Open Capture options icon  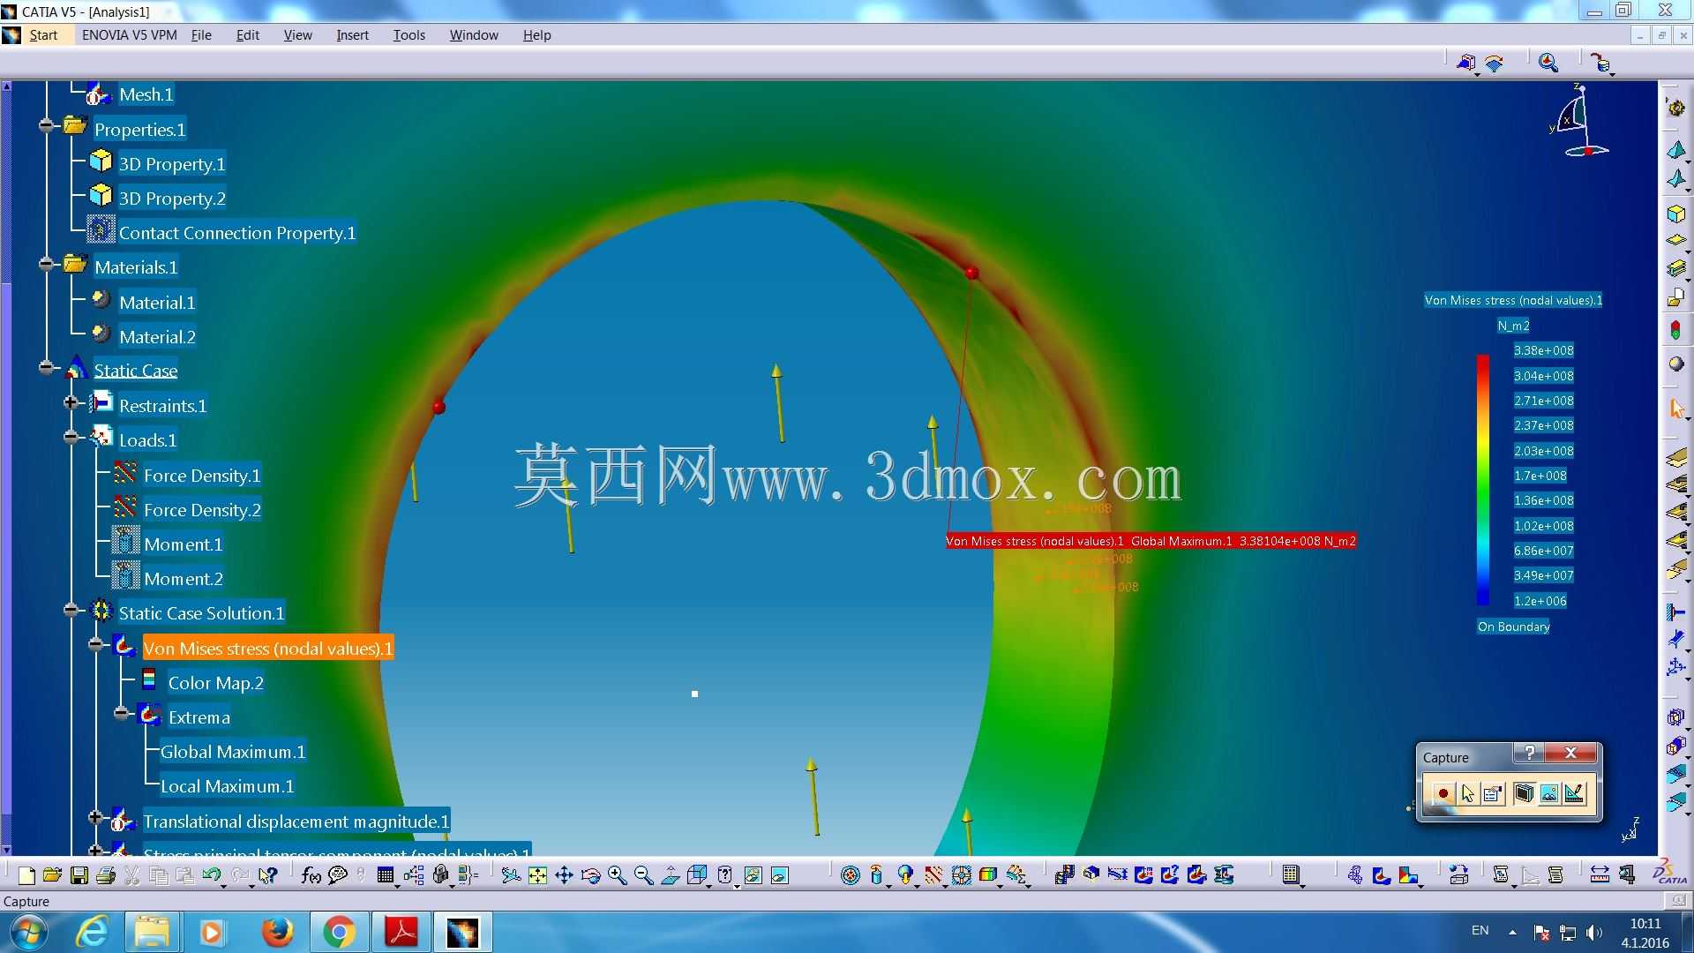pos(1492,794)
